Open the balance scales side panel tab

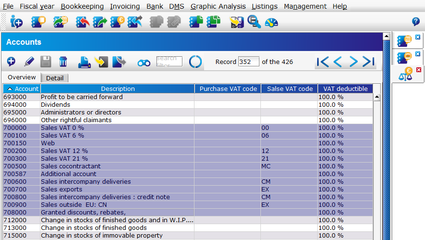(405, 74)
